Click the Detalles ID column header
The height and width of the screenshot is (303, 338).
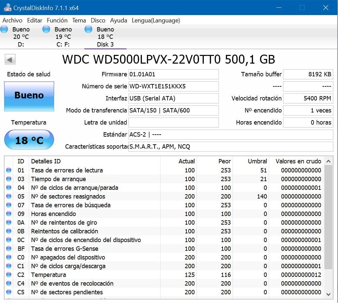tap(95, 161)
